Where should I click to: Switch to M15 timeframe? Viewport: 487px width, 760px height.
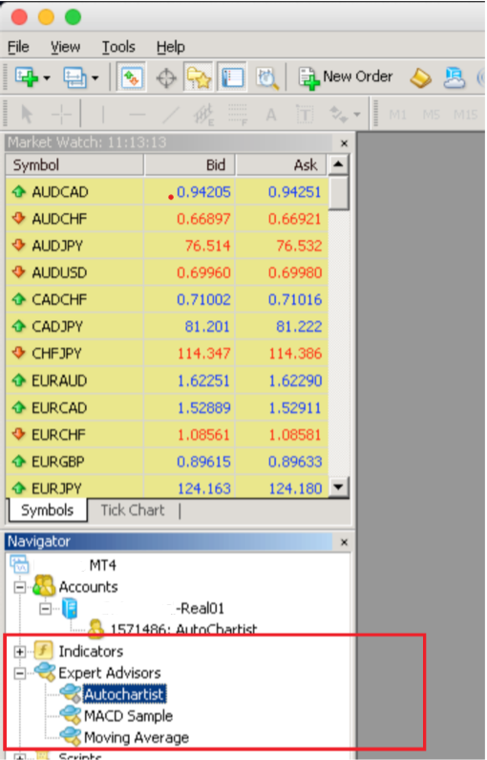tap(465, 115)
